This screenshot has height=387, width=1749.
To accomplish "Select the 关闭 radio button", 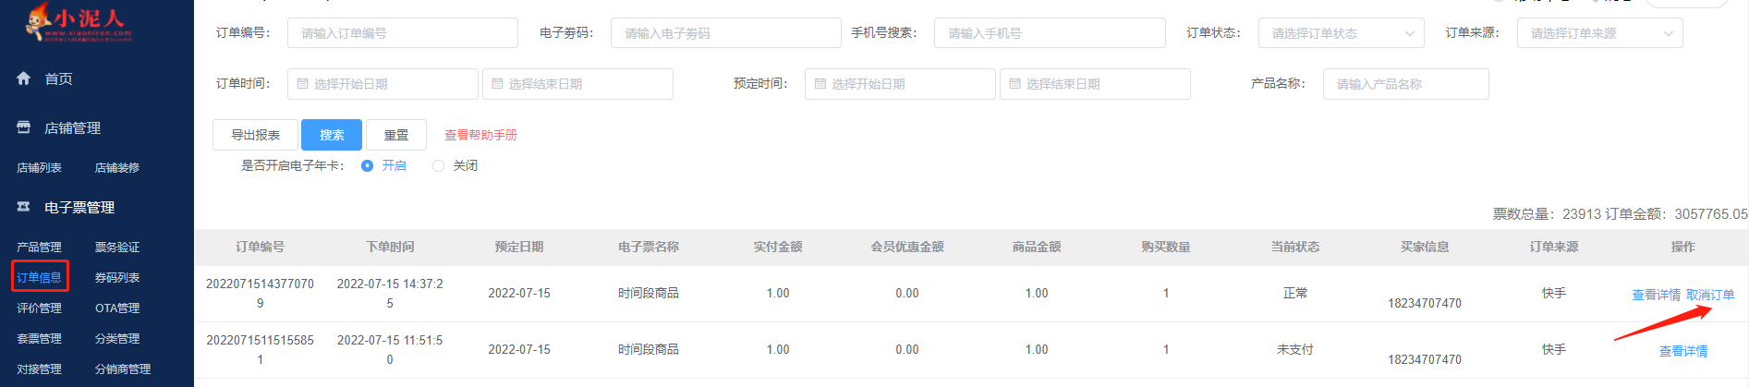I will coord(439,166).
